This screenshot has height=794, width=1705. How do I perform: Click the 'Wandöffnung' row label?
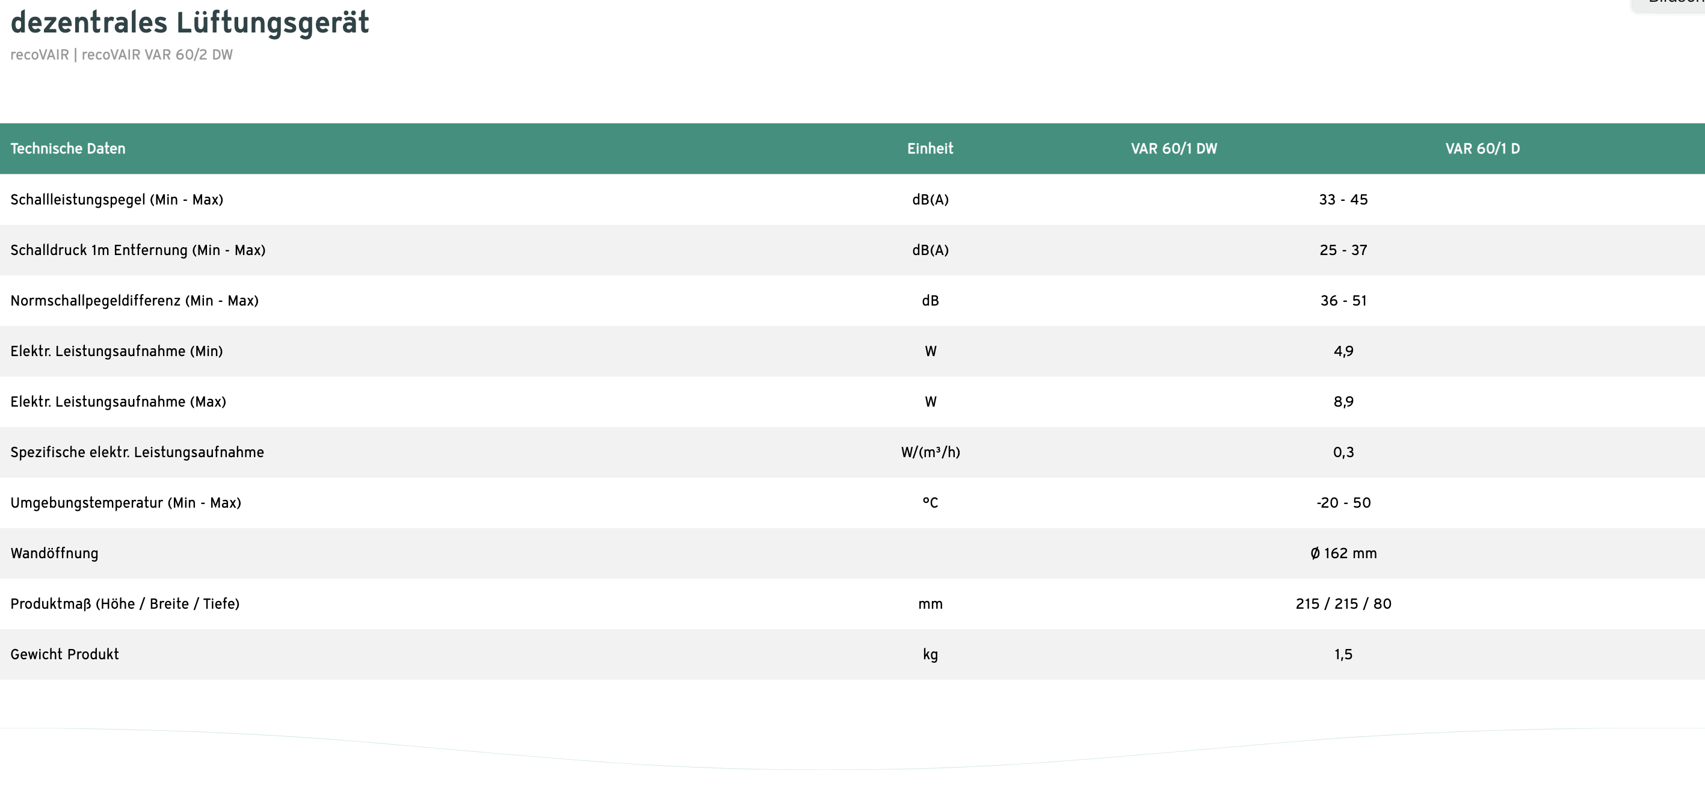(x=55, y=553)
